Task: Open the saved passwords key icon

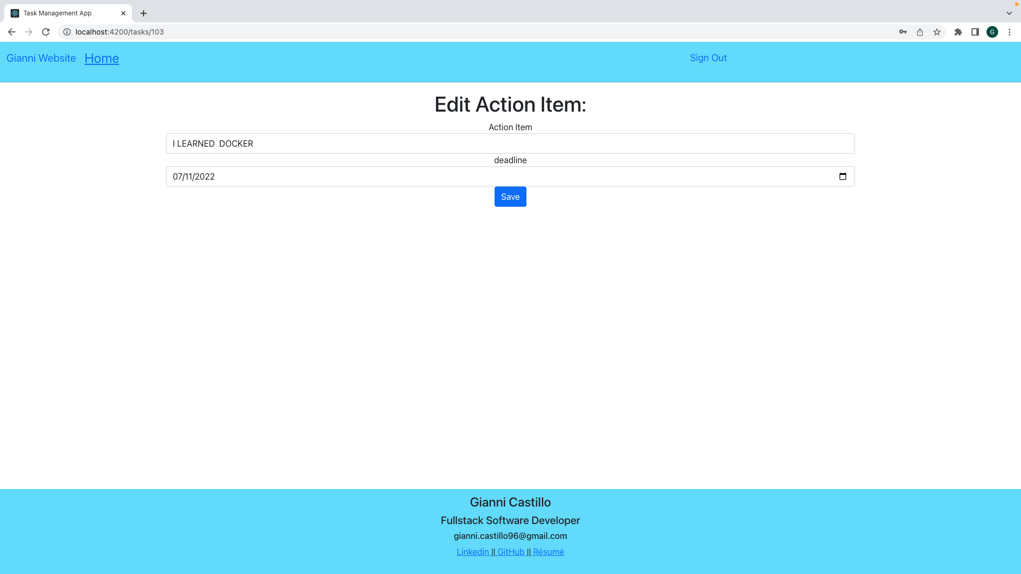Action: (902, 32)
